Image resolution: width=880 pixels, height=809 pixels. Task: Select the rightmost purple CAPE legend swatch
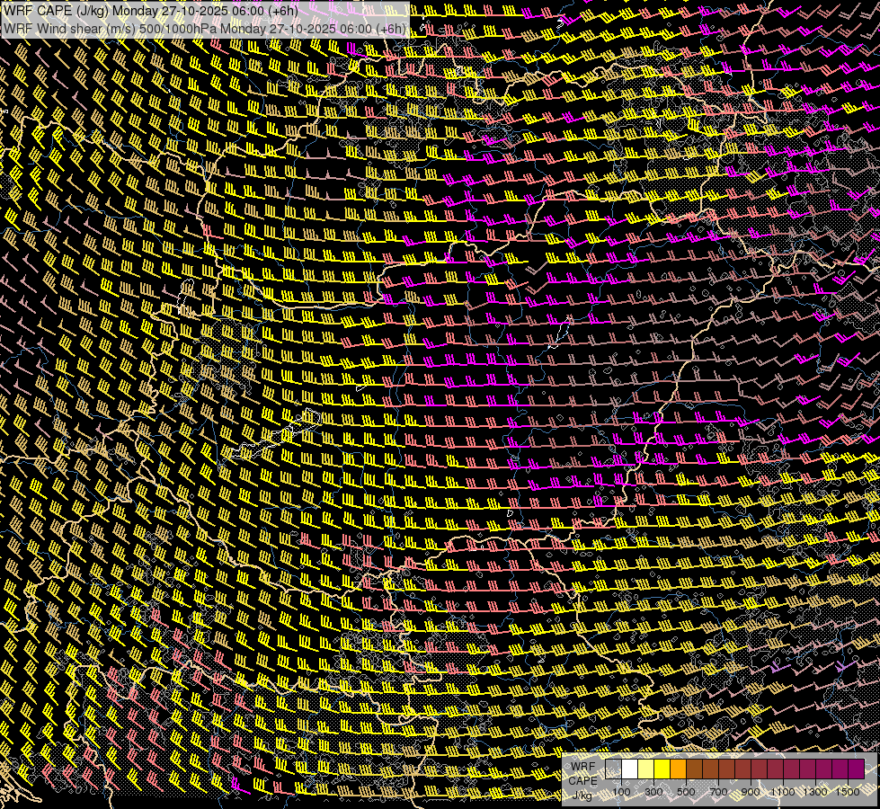point(856,769)
